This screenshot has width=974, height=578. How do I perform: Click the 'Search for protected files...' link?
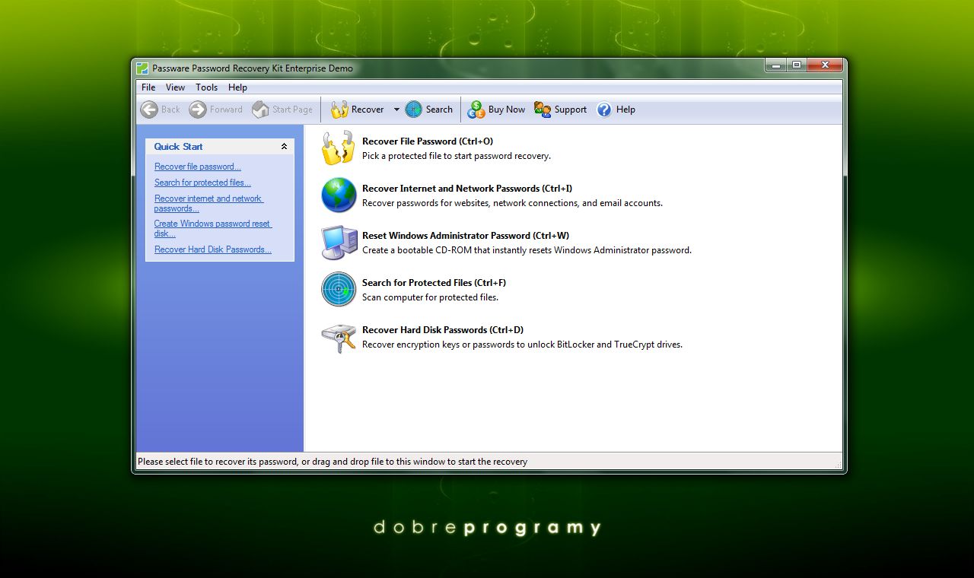(x=202, y=183)
